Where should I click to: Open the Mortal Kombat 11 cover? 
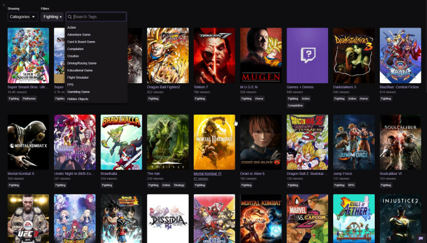214,142
